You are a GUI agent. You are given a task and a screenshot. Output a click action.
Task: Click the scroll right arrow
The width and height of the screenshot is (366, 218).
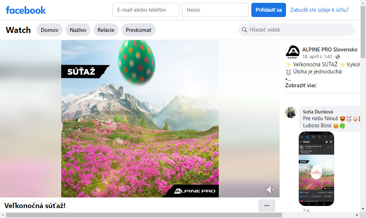(x=357, y=215)
